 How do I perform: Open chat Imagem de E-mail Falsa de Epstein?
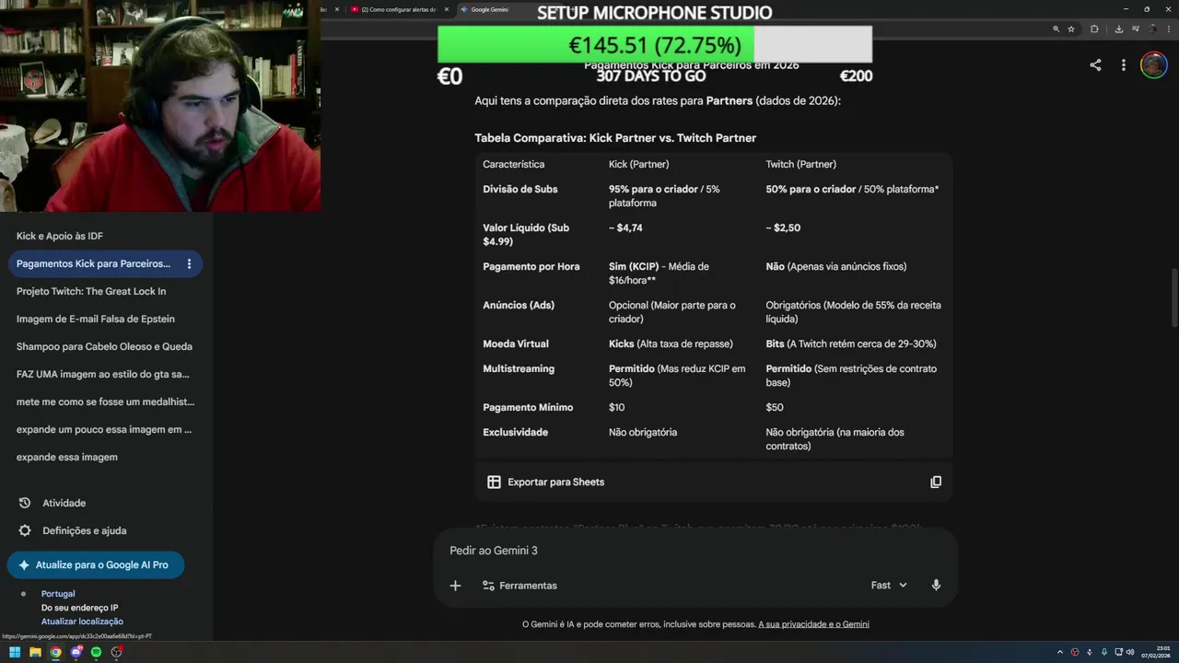coord(96,319)
